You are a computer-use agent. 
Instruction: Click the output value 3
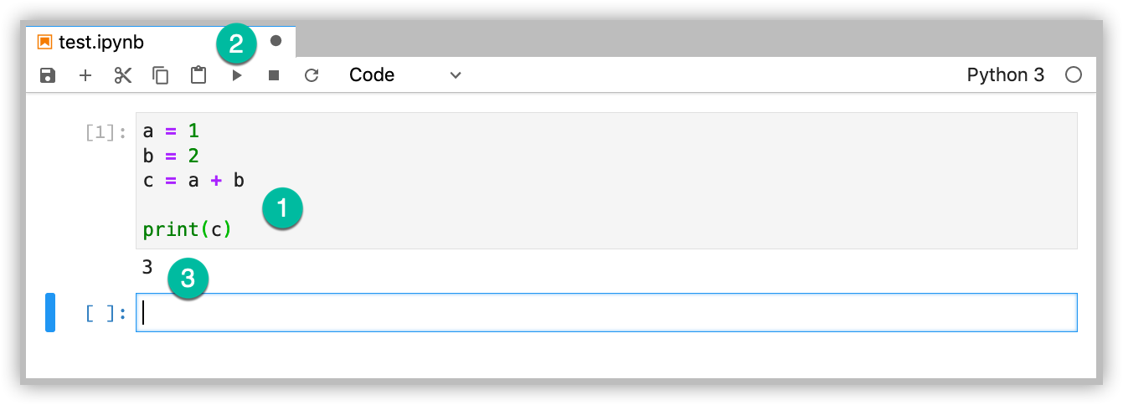[x=147, y=268]
